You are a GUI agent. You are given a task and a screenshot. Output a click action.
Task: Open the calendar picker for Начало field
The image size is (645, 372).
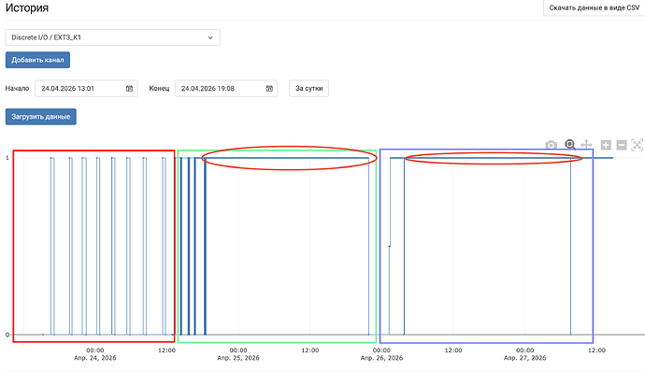[129, 89]
